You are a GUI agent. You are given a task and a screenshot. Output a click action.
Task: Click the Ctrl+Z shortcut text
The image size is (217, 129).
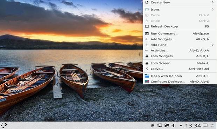pyautogui.click(x=204, y=21)
